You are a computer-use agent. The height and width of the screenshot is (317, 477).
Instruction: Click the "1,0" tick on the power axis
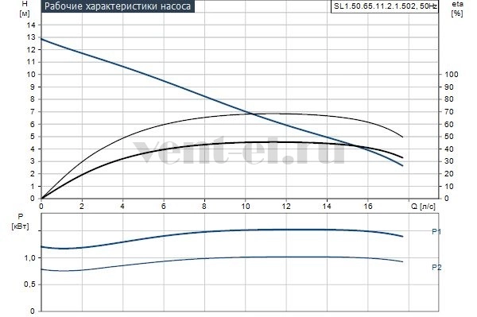coord(30,257)
